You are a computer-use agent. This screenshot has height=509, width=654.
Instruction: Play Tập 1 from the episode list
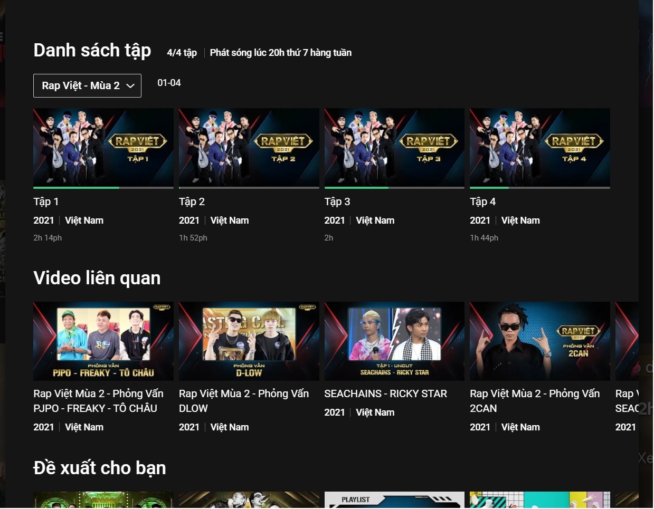103,148
